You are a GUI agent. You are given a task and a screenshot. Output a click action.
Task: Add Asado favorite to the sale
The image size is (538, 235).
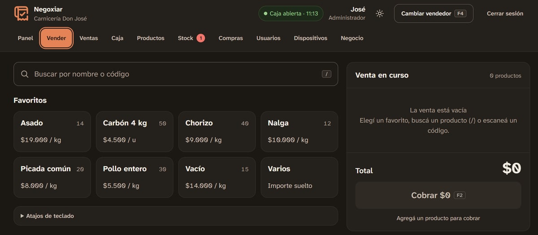coord(52,132)
